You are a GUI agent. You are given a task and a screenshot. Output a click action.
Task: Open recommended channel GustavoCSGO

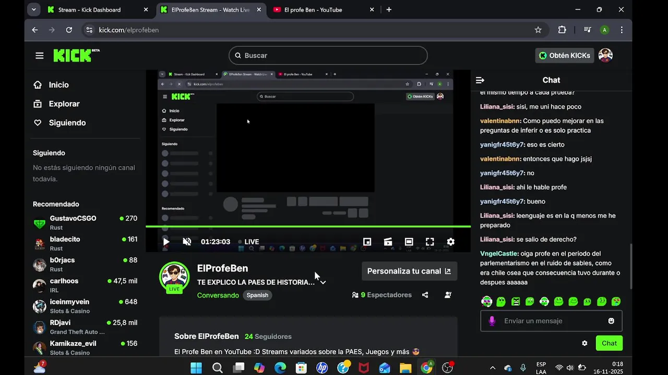[85, 223]
